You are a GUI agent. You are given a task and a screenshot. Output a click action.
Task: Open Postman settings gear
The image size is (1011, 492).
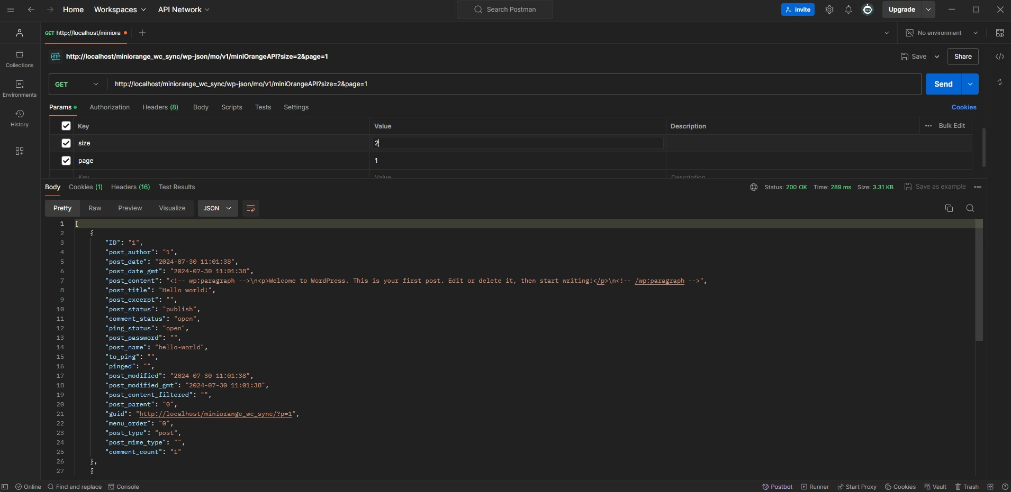[x=829, y=10]
